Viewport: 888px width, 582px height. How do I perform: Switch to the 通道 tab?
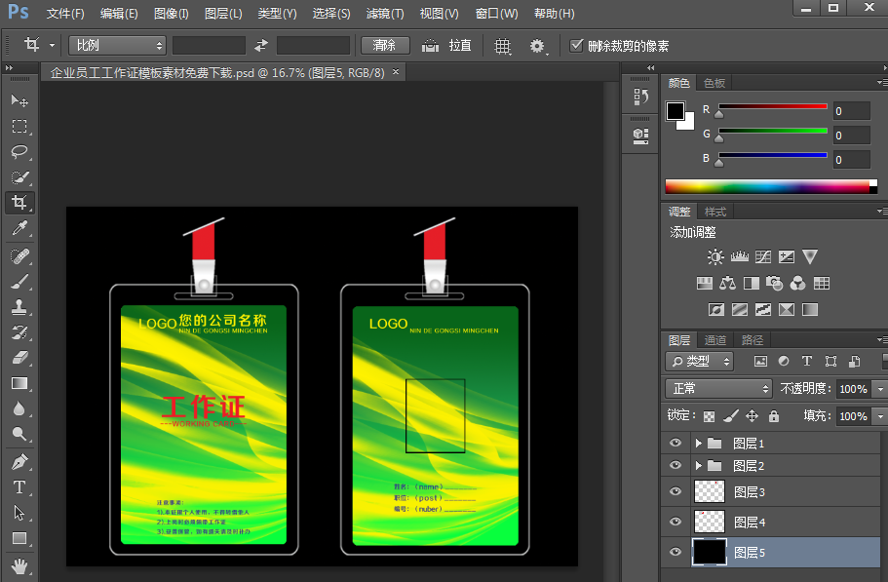click(715, 340)
